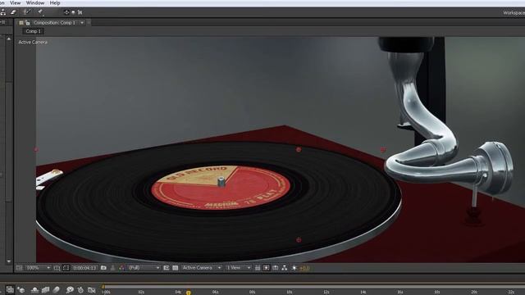525x295 pixels.
Task: Click the work area start handle
Action: coord(103,287)
